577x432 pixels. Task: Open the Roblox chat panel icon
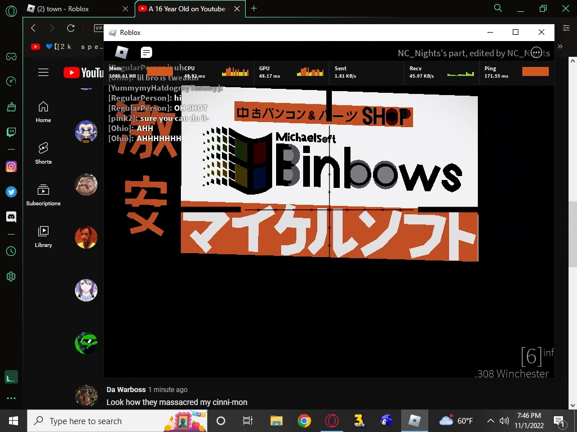146,52
